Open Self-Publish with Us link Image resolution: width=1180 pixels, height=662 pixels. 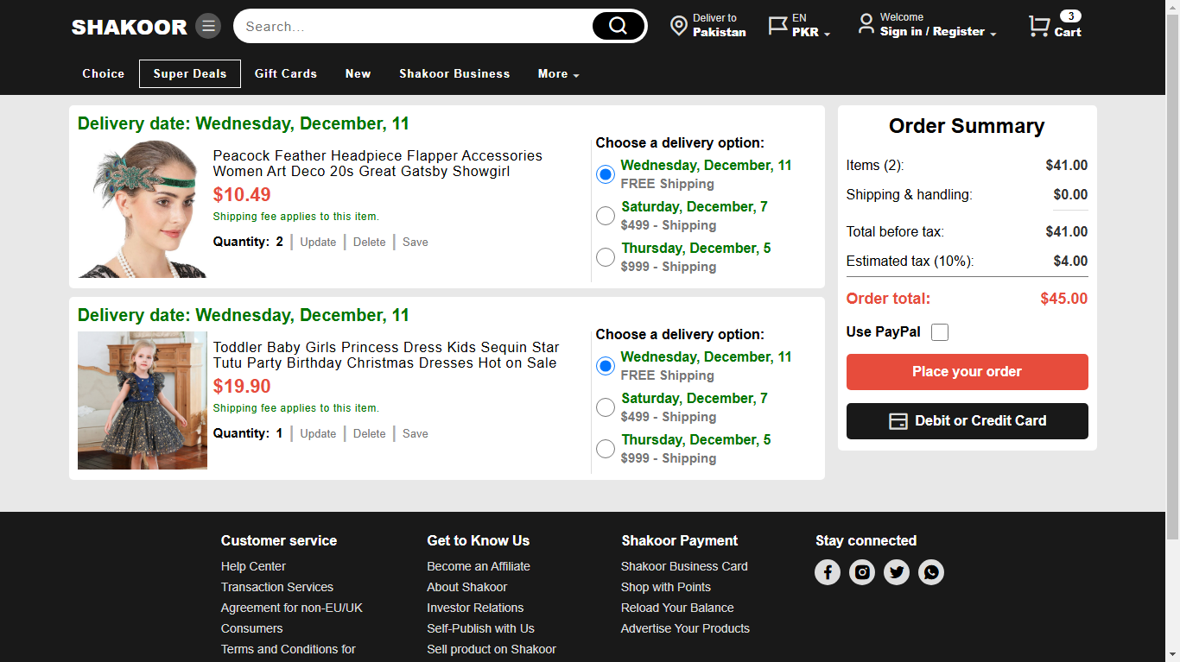[x=480, y=628]
